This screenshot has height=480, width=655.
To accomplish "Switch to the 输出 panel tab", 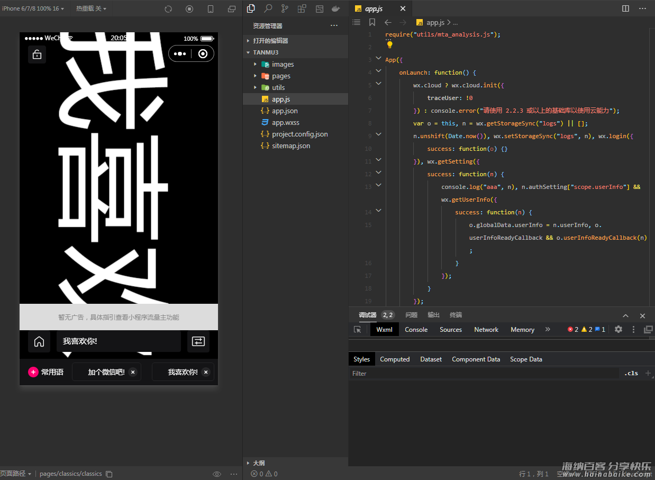I will point(433,315).
